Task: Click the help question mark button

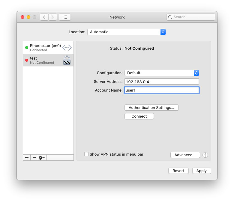Action: pyautogui.click(x=205, y=155)
